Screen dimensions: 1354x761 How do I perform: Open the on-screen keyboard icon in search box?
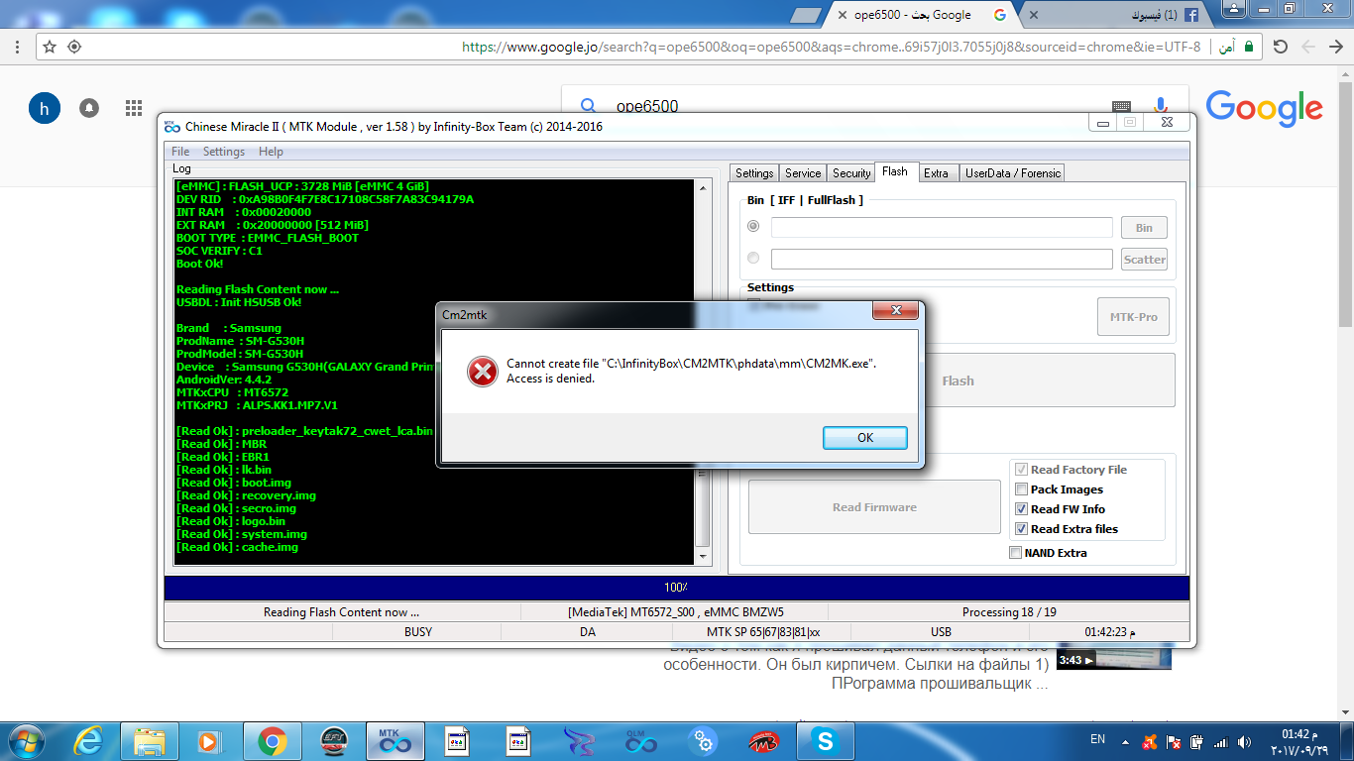click(x=1121, y=106)
